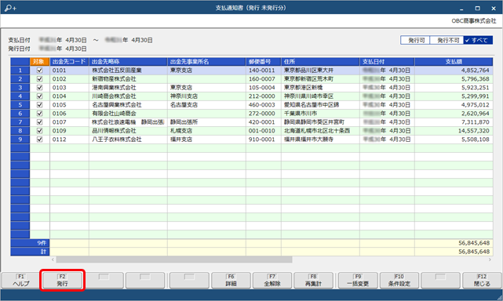Click the scrollbar right arrow
This screenshot has height=301, width=503.
(490, 259)
